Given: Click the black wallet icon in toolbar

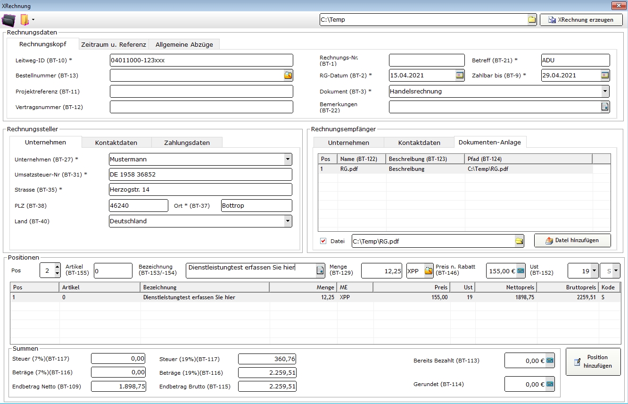Looking at the screenshot, I should click(x=9, y=20).
